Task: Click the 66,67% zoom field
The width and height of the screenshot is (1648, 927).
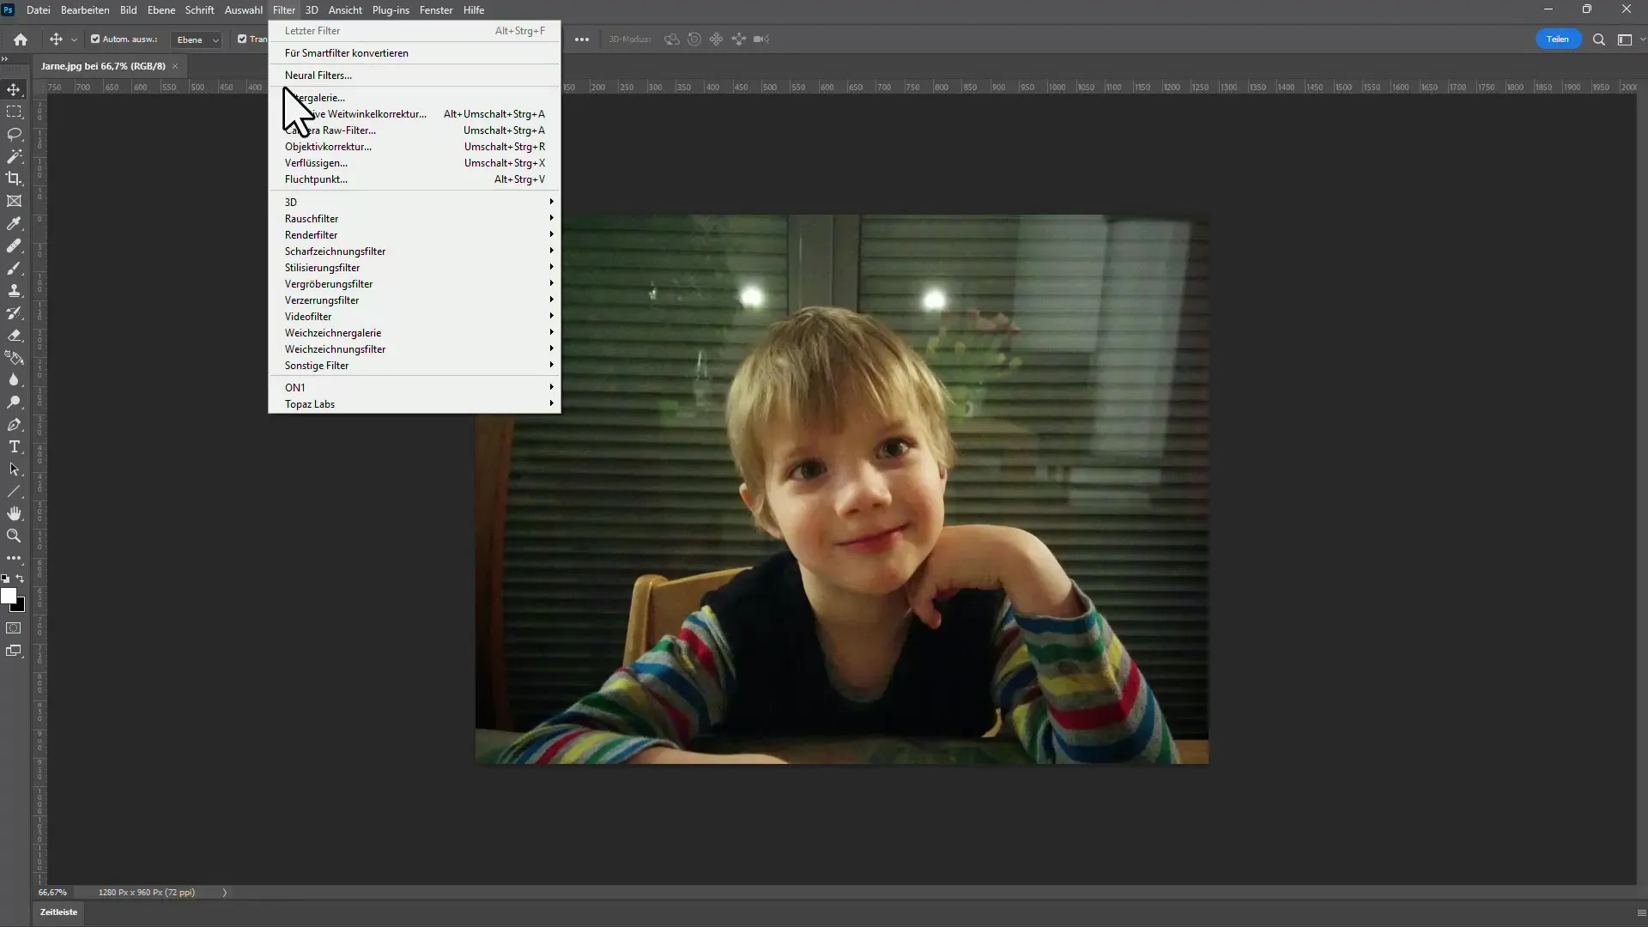Action: (x=52, y=893)
